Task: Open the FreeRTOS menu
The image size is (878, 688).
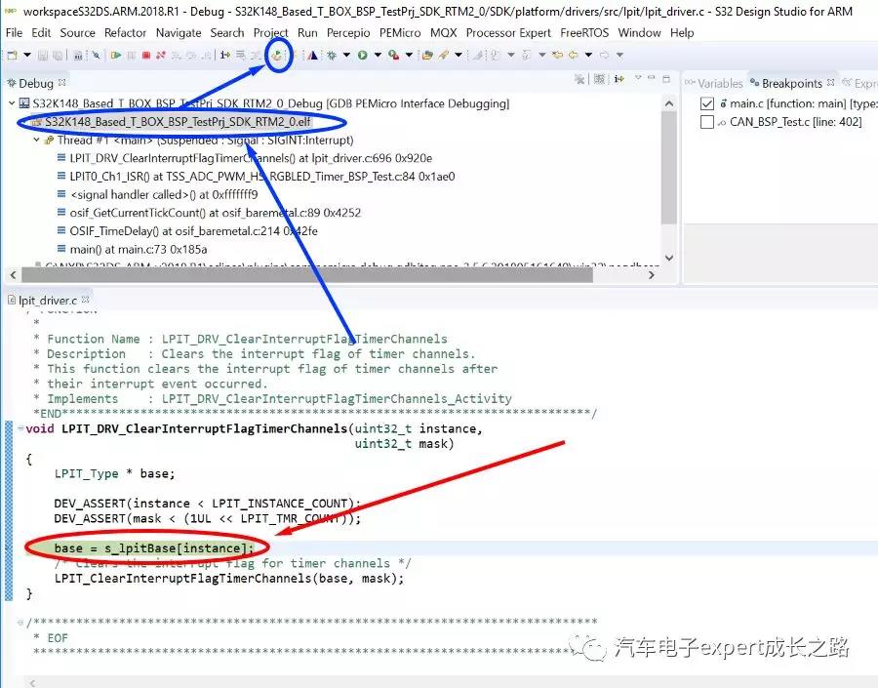Action: click(584, 32)
